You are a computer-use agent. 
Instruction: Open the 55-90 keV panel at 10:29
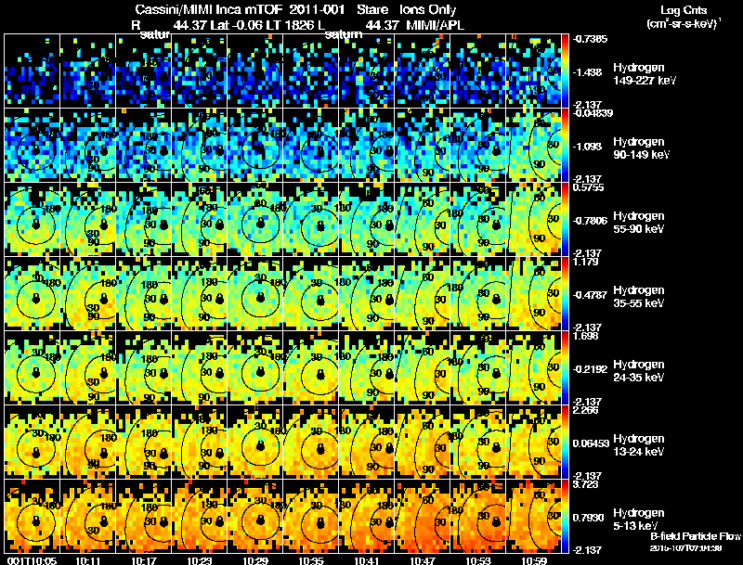tap(255, 220)
